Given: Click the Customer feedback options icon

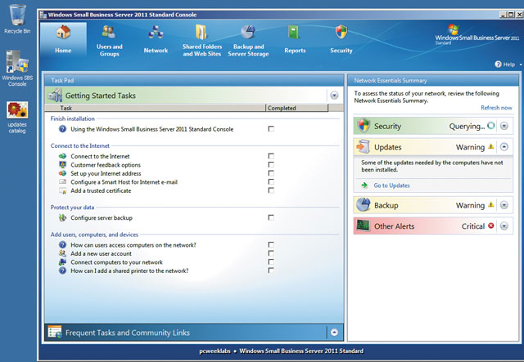Looking at the screenshot, I should coord(62,164).
